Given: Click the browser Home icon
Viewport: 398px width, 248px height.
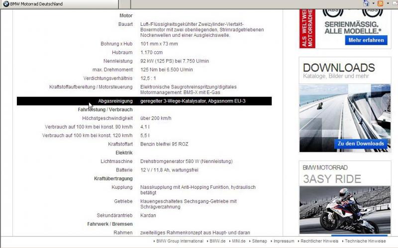Looking at the screenshot, I should click(x=366, y=3).
